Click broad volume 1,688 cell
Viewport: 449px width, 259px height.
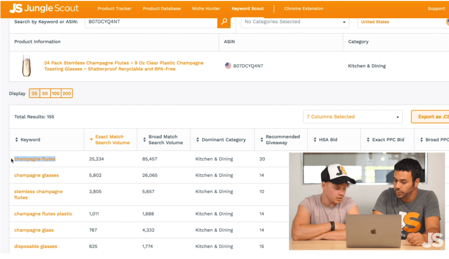click(x=148, y=214)
